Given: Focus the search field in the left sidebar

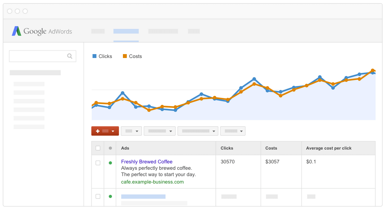Looking at the screenshot, I should click(38, 56).
